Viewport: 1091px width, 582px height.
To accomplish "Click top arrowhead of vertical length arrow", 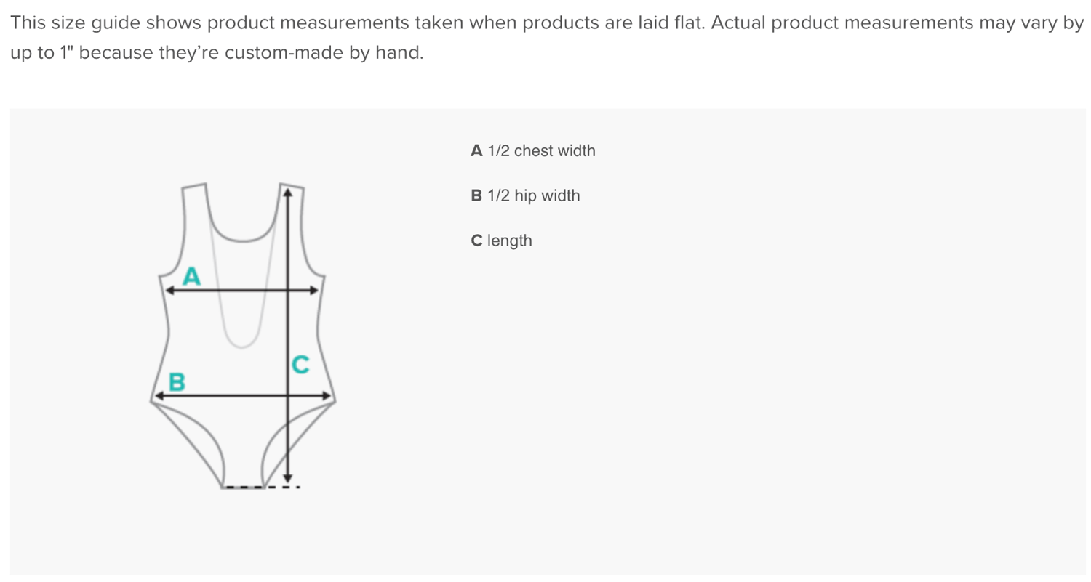I will 288,193.
